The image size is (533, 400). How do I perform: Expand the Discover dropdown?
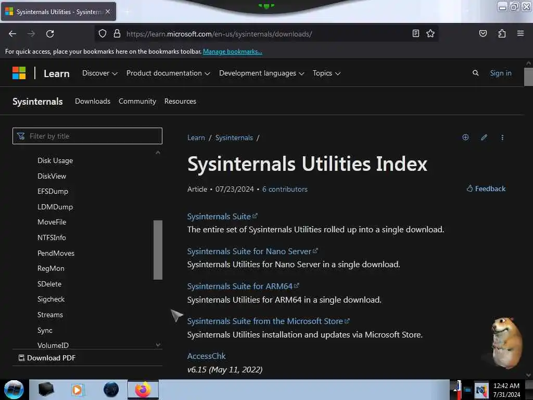pyautogui.click(x=99, y=73)
